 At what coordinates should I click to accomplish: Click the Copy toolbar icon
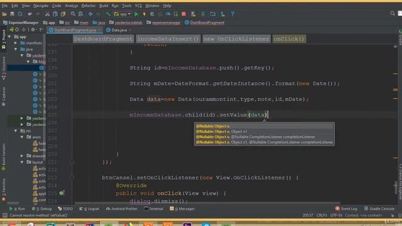click(x=55, y=14)
